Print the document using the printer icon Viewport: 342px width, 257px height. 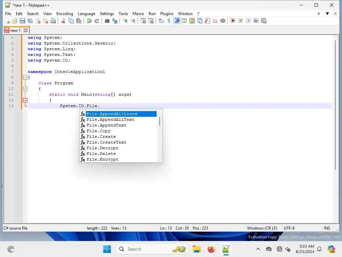click(x=53, y=21)
